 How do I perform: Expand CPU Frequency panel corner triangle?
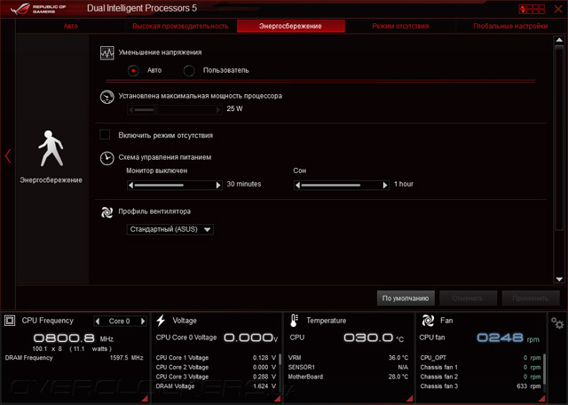click(x=144, y=399)
